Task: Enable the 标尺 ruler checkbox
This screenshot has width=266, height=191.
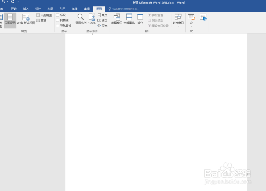Action: [57, 15]
